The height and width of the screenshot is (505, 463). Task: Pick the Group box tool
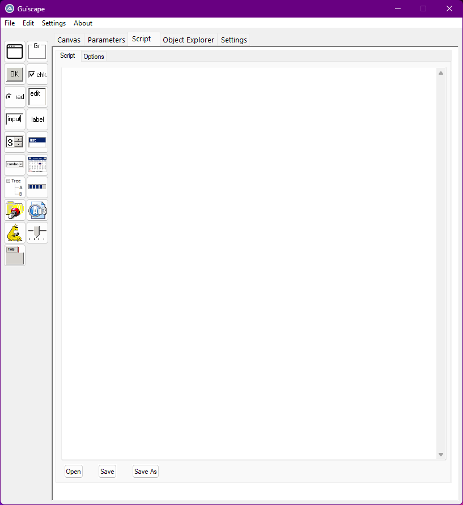(x=37, y=52)
